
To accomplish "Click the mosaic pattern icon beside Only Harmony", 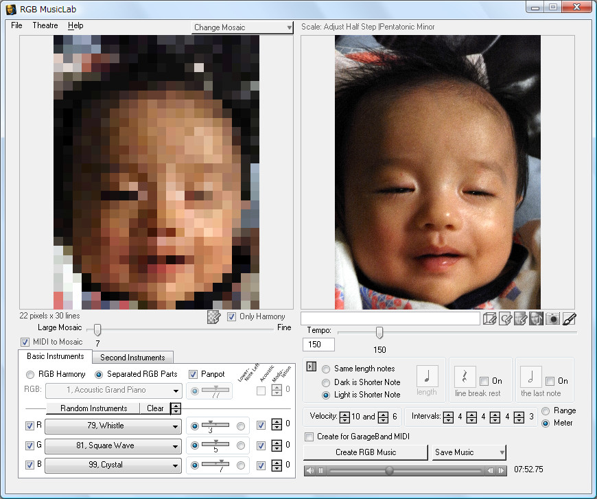I will [213, 317].
